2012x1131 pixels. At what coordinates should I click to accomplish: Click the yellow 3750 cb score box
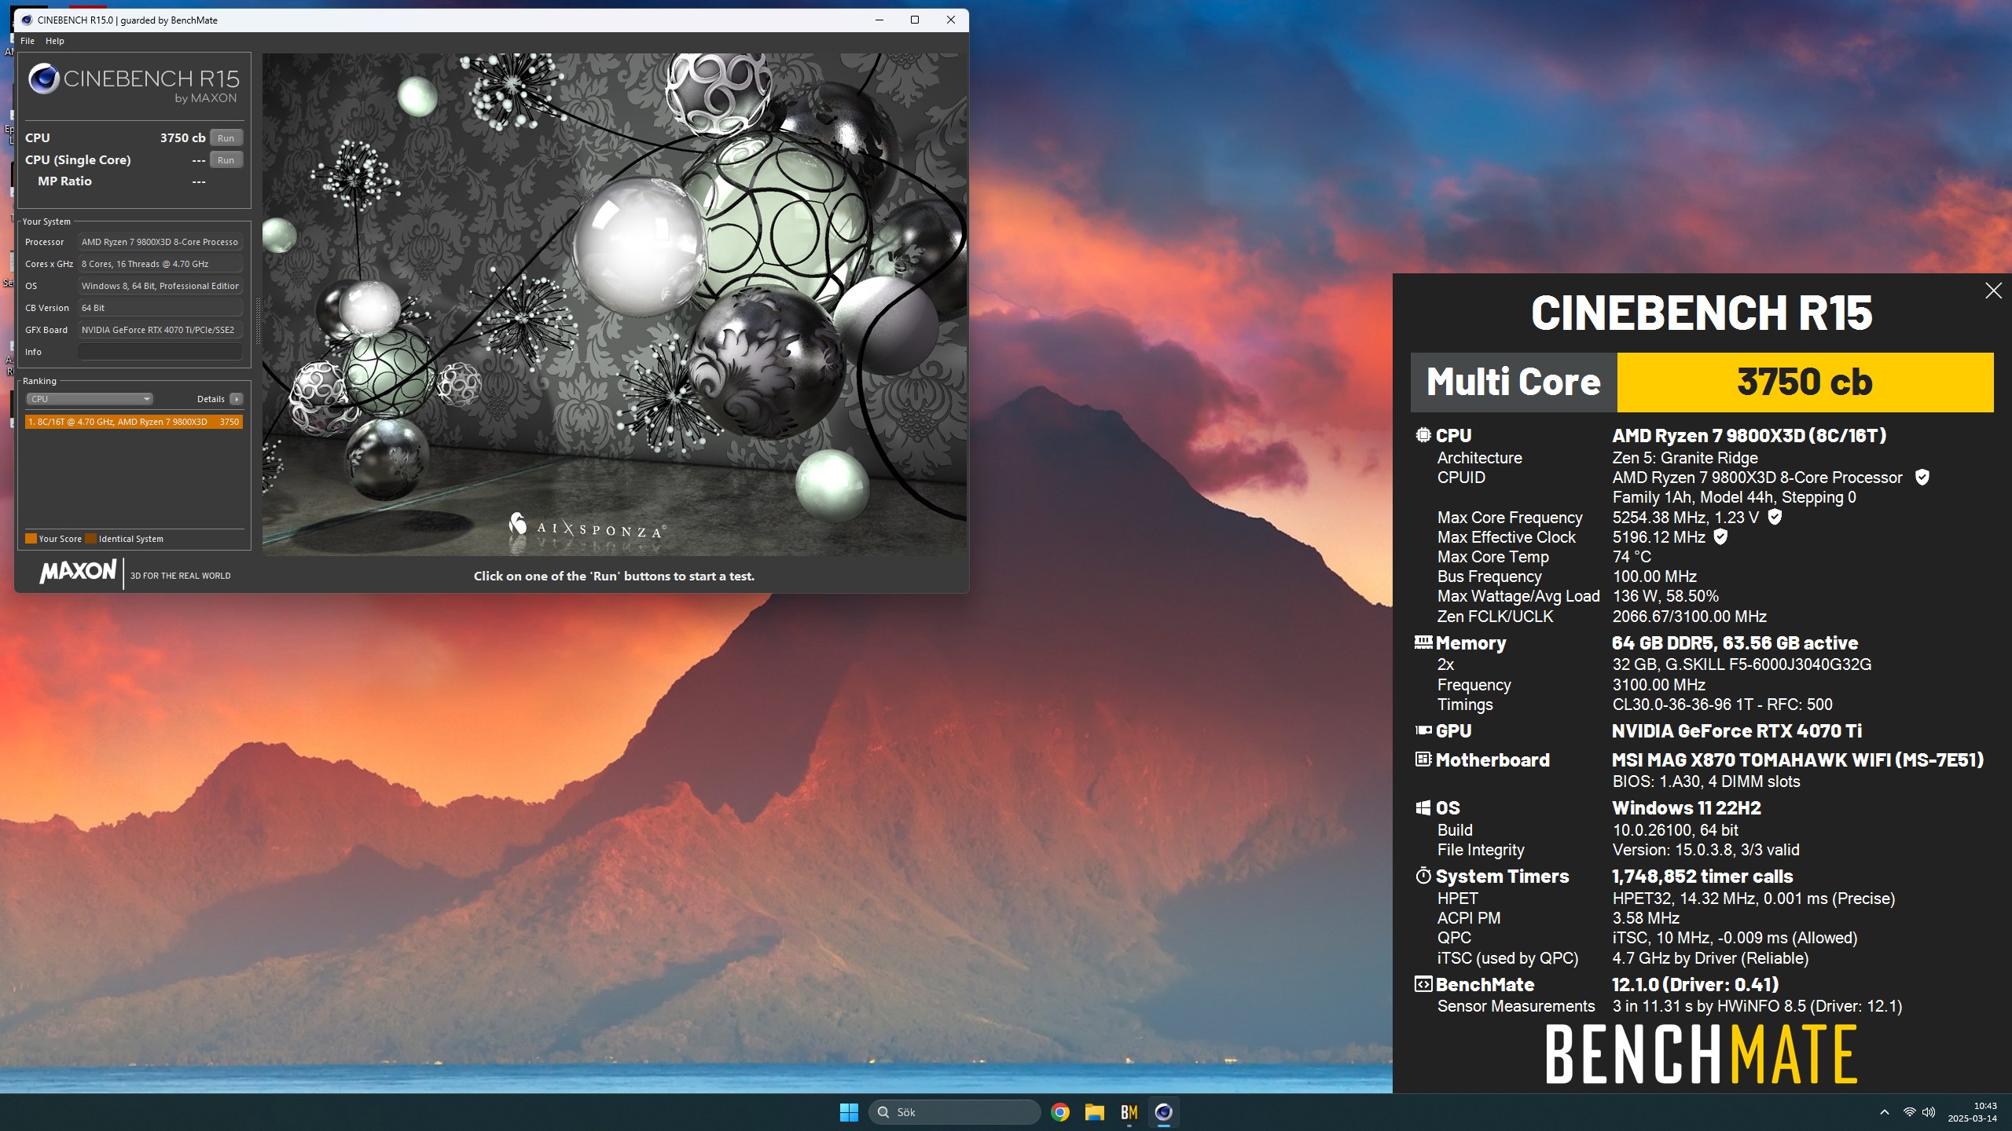[x=1805, y=382]
